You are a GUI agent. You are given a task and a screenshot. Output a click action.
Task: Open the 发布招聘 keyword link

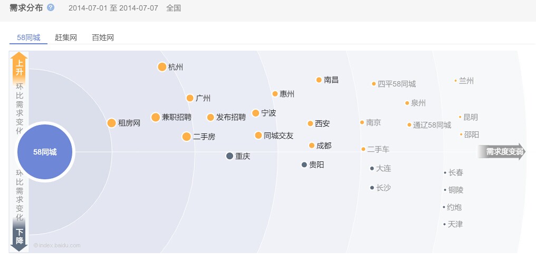(x=231, y=117)
